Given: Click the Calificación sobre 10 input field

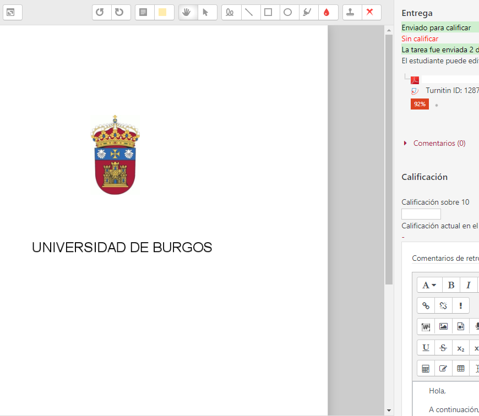Looking at the screenshot, I should click(x=421, y=214).
